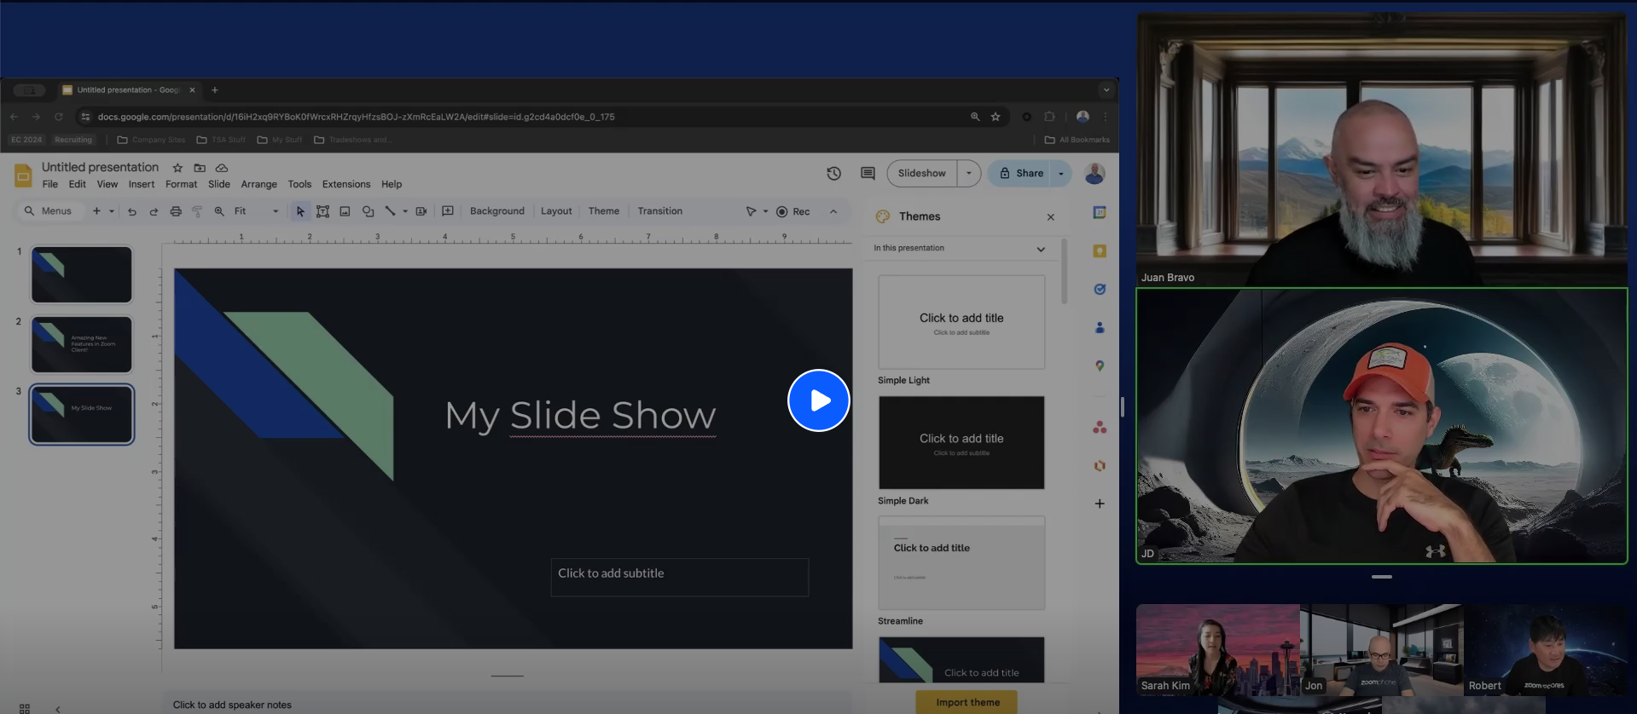The height and width of the screenshot is (714, 1637).
Task: Click the insert video icon
Action: 421,211
